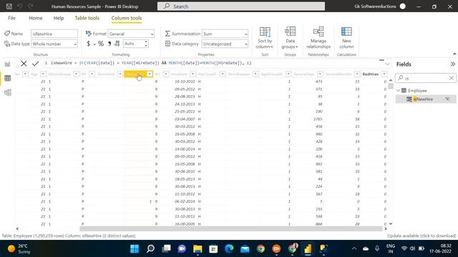This screenshot has width=458, height=257.
Task: Open the weather widget
Action: 19,248
